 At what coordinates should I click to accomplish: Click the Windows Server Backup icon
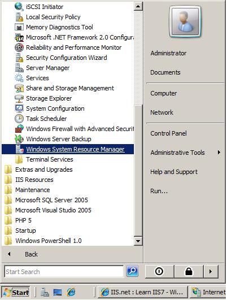tap(19, 139)
